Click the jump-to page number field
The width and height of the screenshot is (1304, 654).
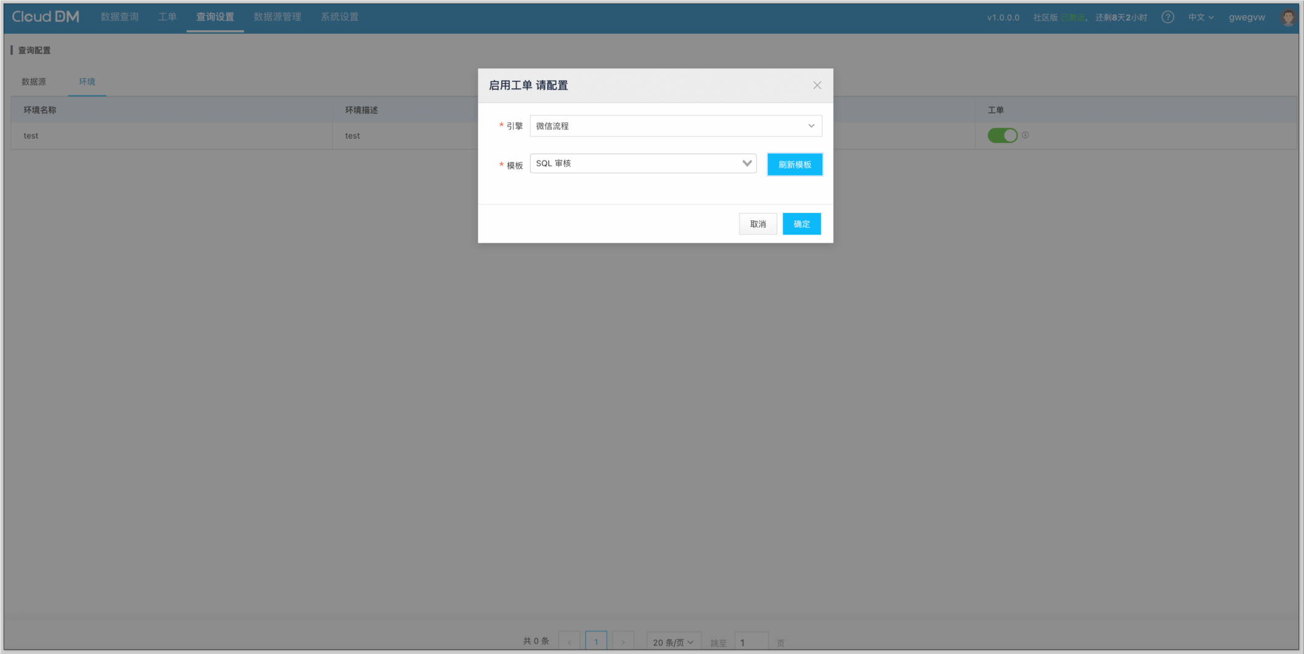[751, 642]
